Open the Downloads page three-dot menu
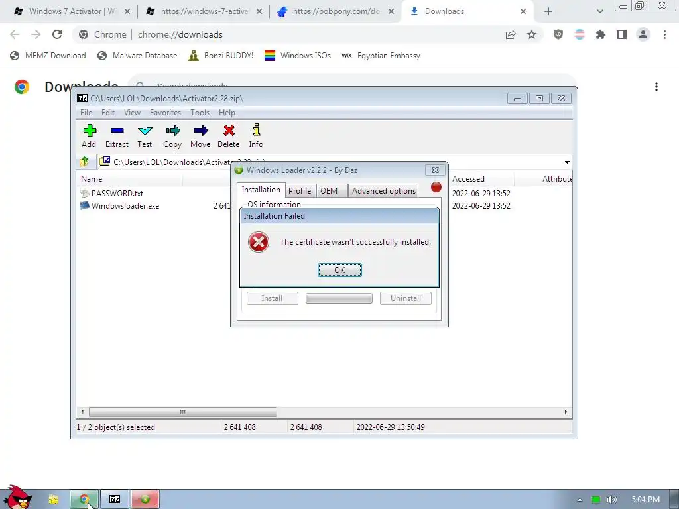This screenshot has width=679, height=509. pyautogui.click(x=656, y=87)
